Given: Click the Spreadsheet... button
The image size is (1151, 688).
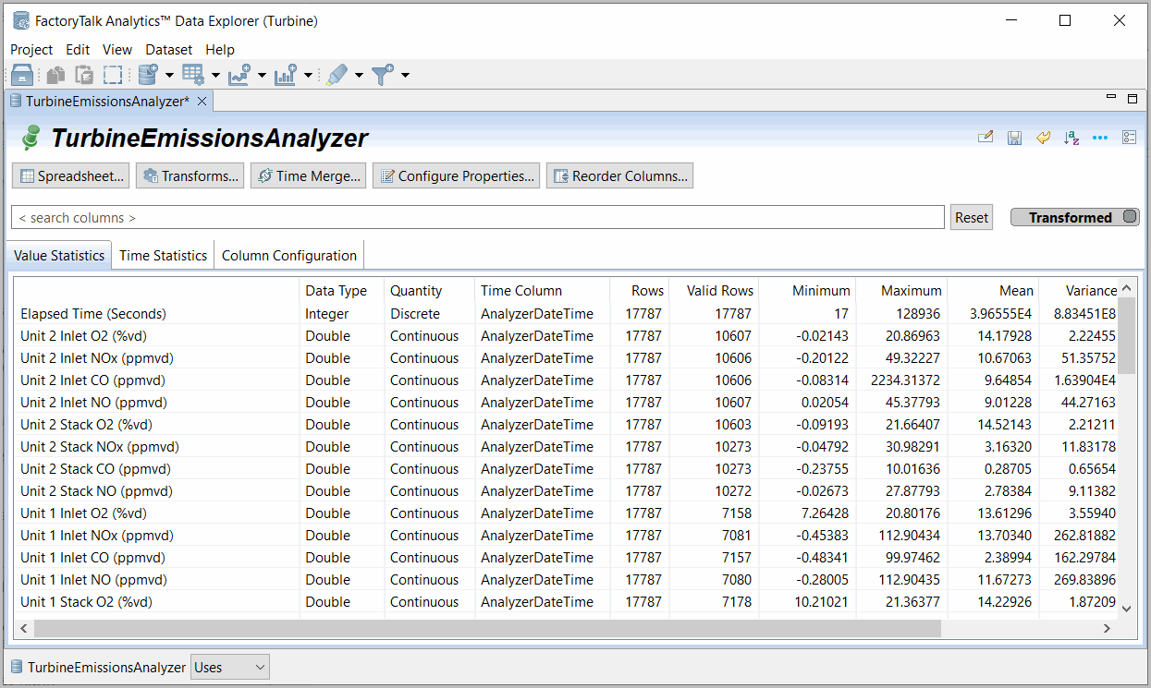Looking at the screenshot, I should [x=71, y=175].
